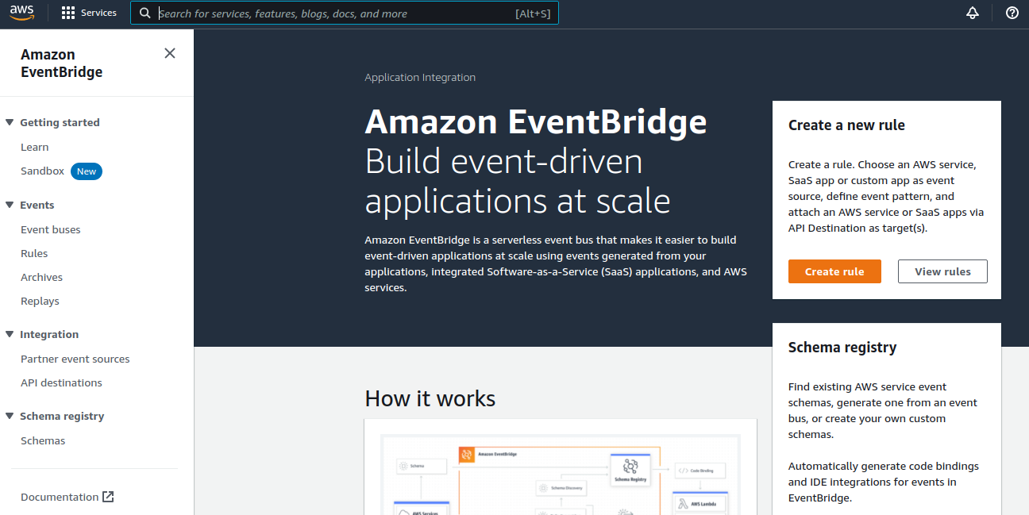Click the New badge beside Sandbox
This screenshot has height=515, width=1029.
coord(87,171)
